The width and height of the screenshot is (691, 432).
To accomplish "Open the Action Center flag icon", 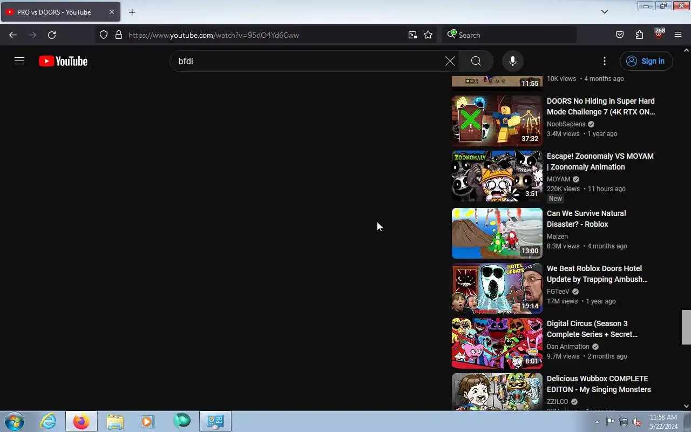I will click(x=610, y=422).
